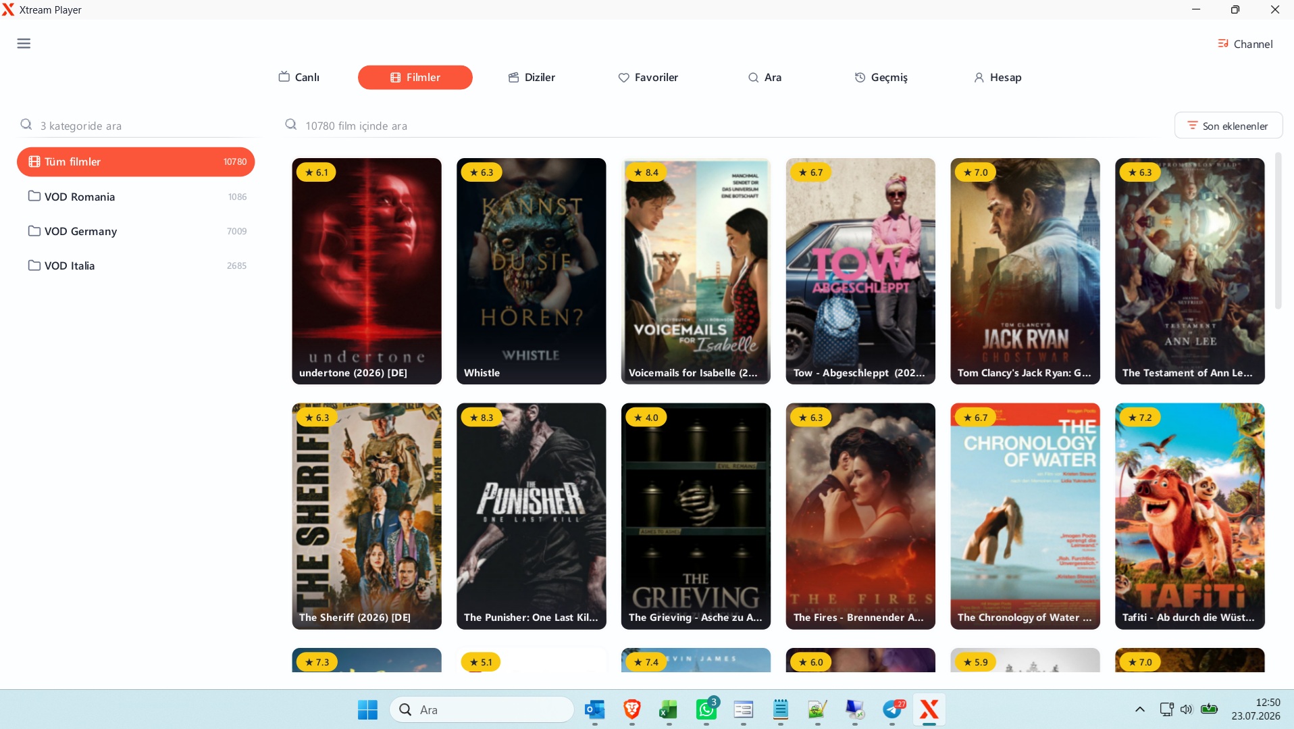The image size is (1294, 729).
Task: Show hidden system tray icons
Action: pyautogui.click(x=1140, y=709)
